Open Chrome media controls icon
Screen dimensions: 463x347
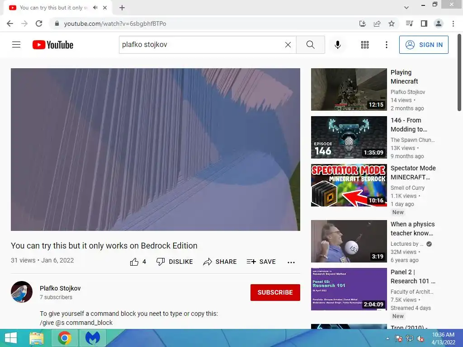(409, 23)
